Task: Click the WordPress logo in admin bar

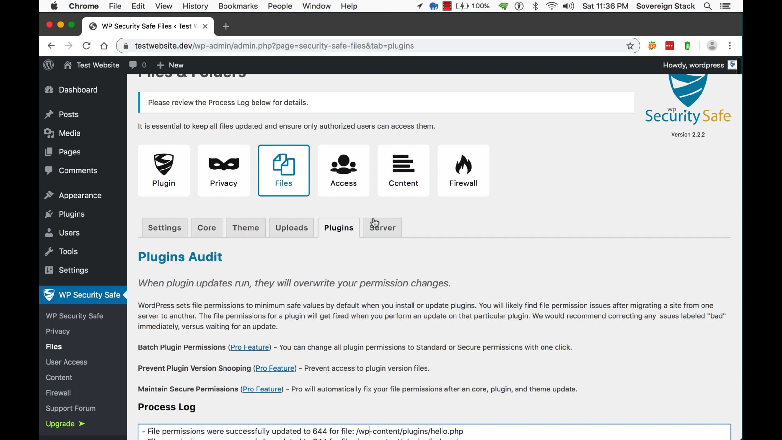Action: point(49,65)
